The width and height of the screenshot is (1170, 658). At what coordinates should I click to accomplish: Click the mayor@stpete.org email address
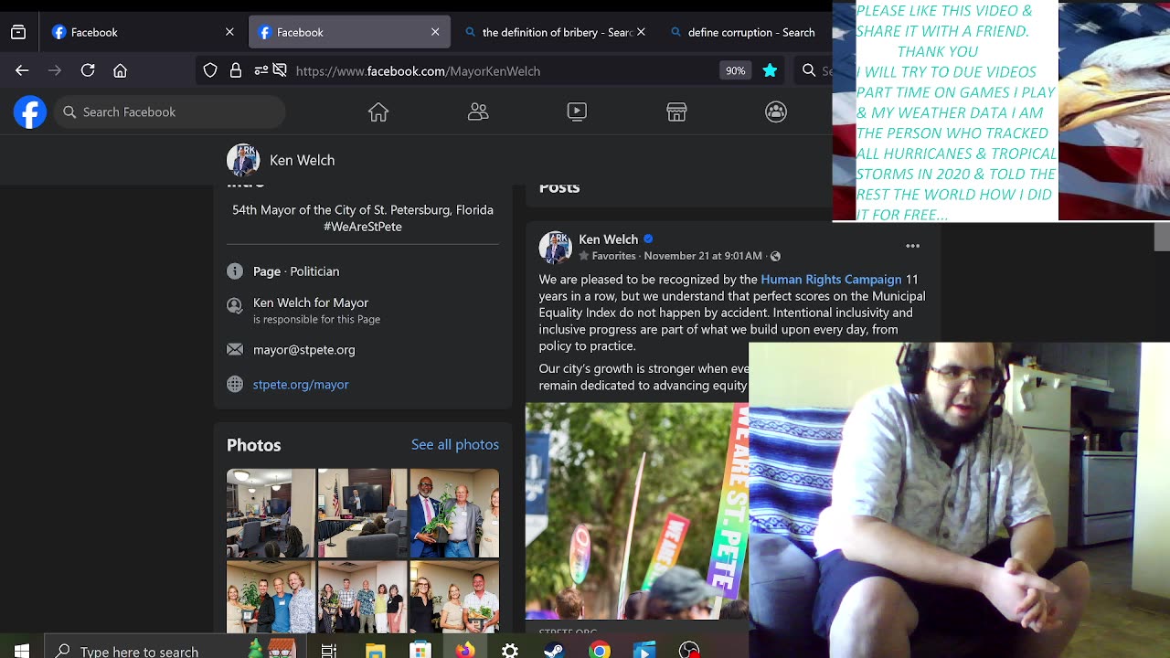pos(303,349)
